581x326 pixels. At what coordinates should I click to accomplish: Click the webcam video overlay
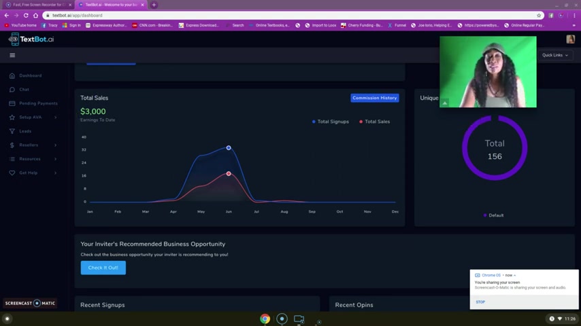(488, 72)
